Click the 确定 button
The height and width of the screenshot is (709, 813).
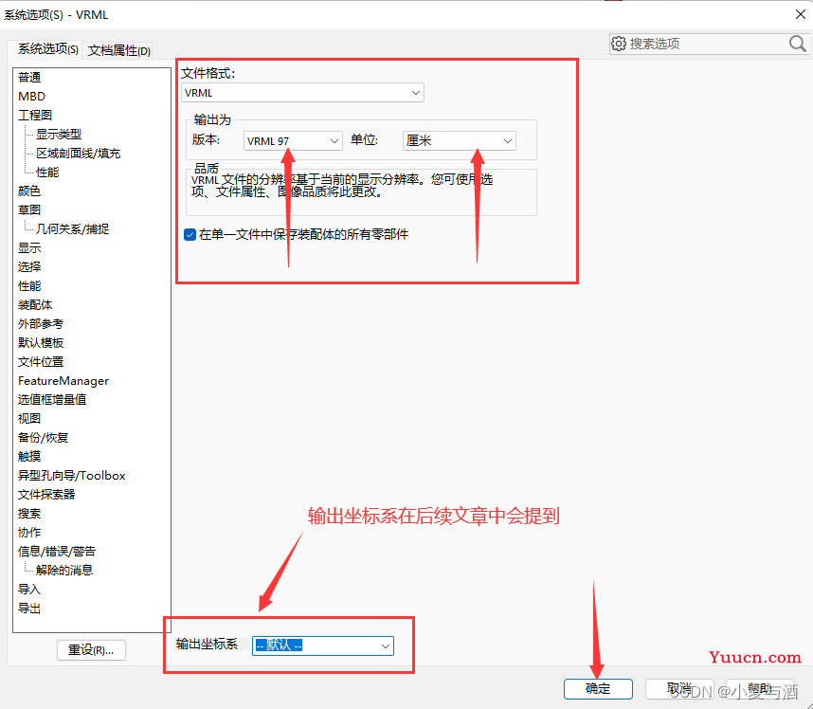[598, 689]
